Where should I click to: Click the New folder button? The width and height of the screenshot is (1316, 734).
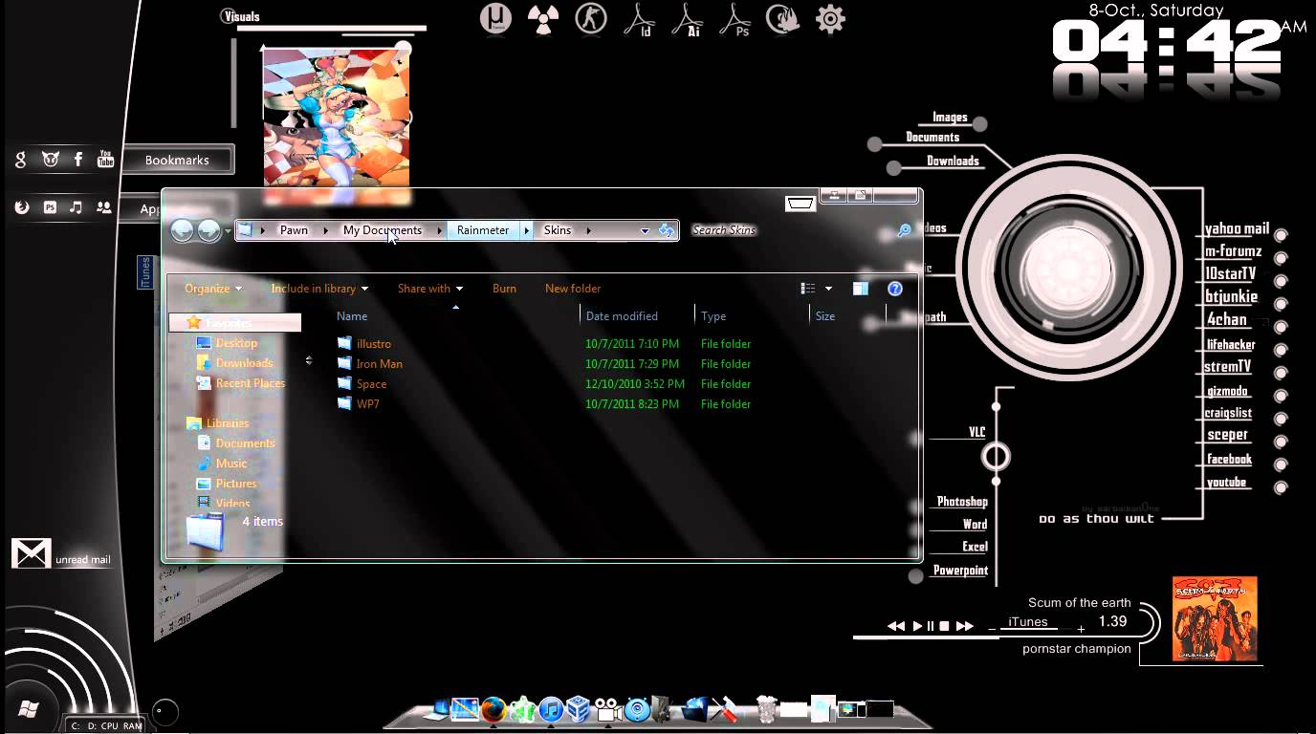[x=572, y=289]
